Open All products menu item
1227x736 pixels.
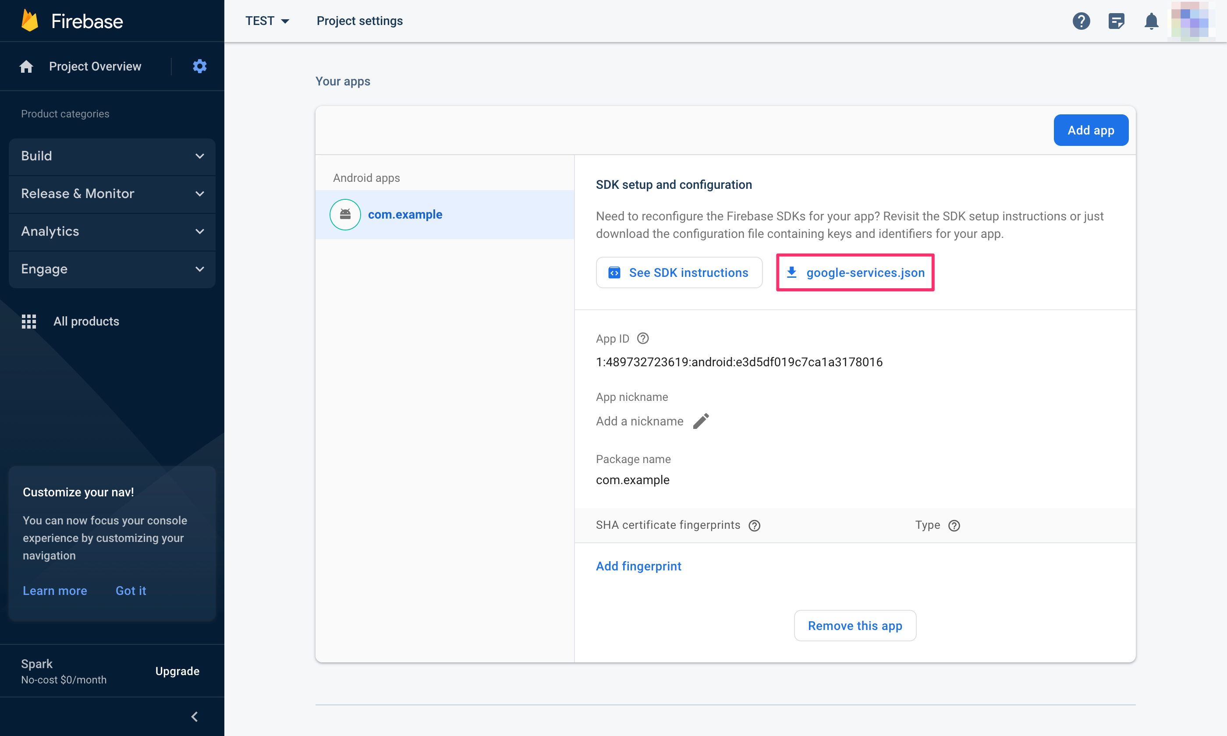(86, 322)
